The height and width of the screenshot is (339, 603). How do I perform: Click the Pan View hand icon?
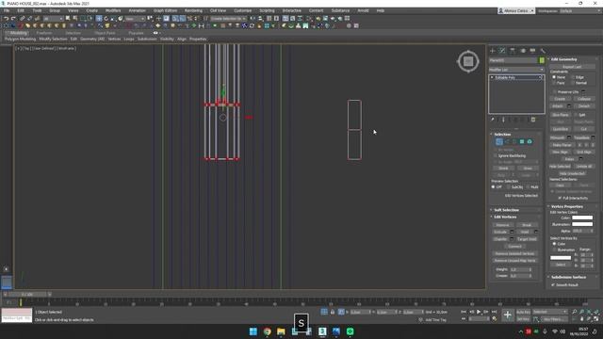(581, 318)
